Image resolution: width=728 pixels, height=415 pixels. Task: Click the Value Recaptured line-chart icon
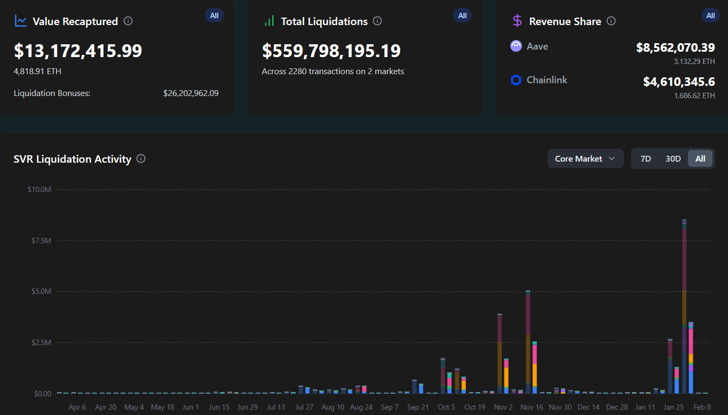click(x=20, y=21)
